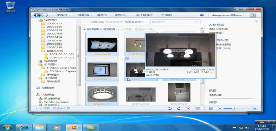Viewport: 276px width, 131px height.
Task: Click the thumbnail size zoom slider
Action: [x=233, y=108]
